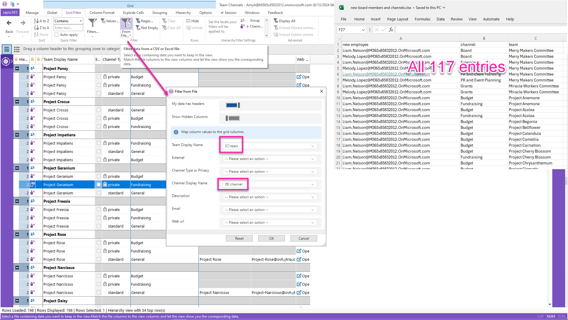
Task: Open From File filter tool
Action: point(126,28)
